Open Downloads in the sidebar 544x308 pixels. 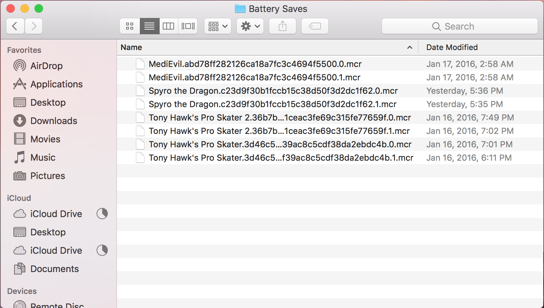click(58, 121)
